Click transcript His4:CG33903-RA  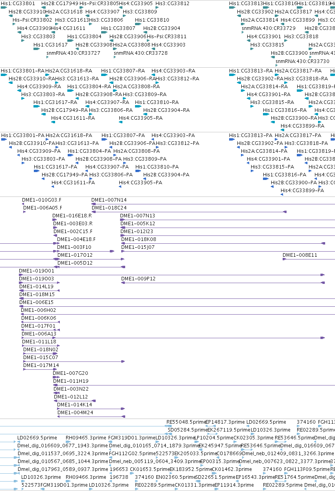pyautogui.click(x=173, y=71)
